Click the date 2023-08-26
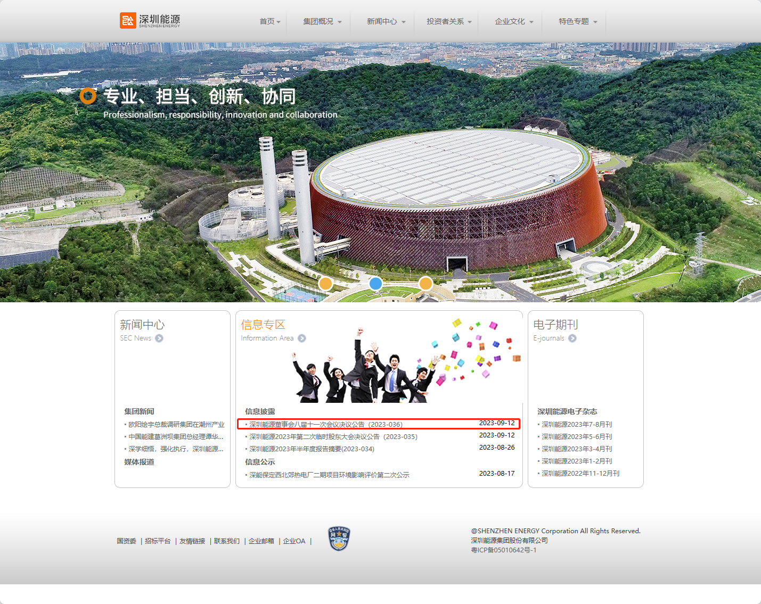Image resolution: width=761 pixels, height=604 pixels. [x=497, y=448]
